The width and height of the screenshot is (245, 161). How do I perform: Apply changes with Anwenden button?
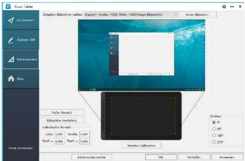pyautogui.click(x=227, y=157)
